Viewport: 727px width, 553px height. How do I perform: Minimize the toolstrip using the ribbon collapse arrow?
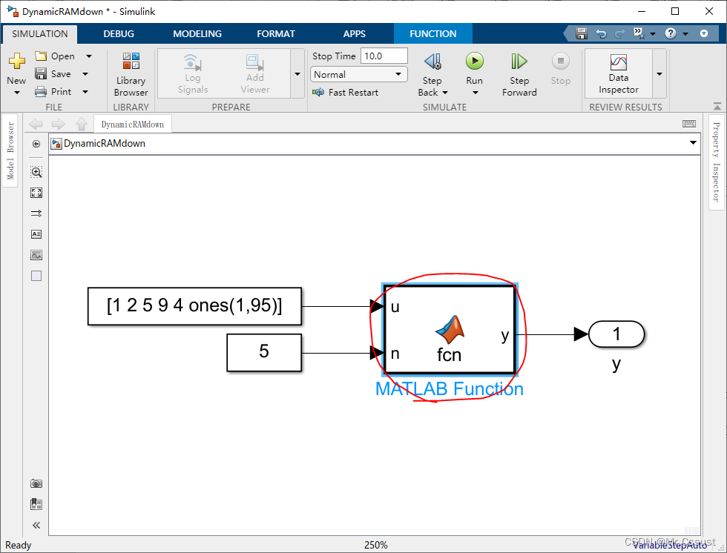(x=717, y=107)
